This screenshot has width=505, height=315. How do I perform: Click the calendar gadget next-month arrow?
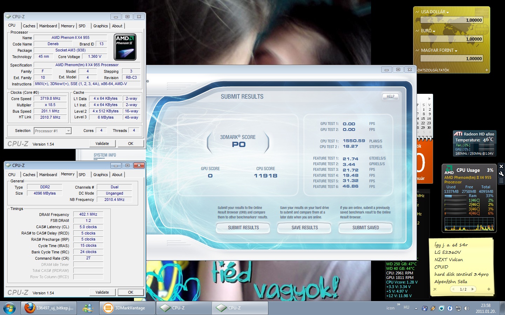click(429, 99)
